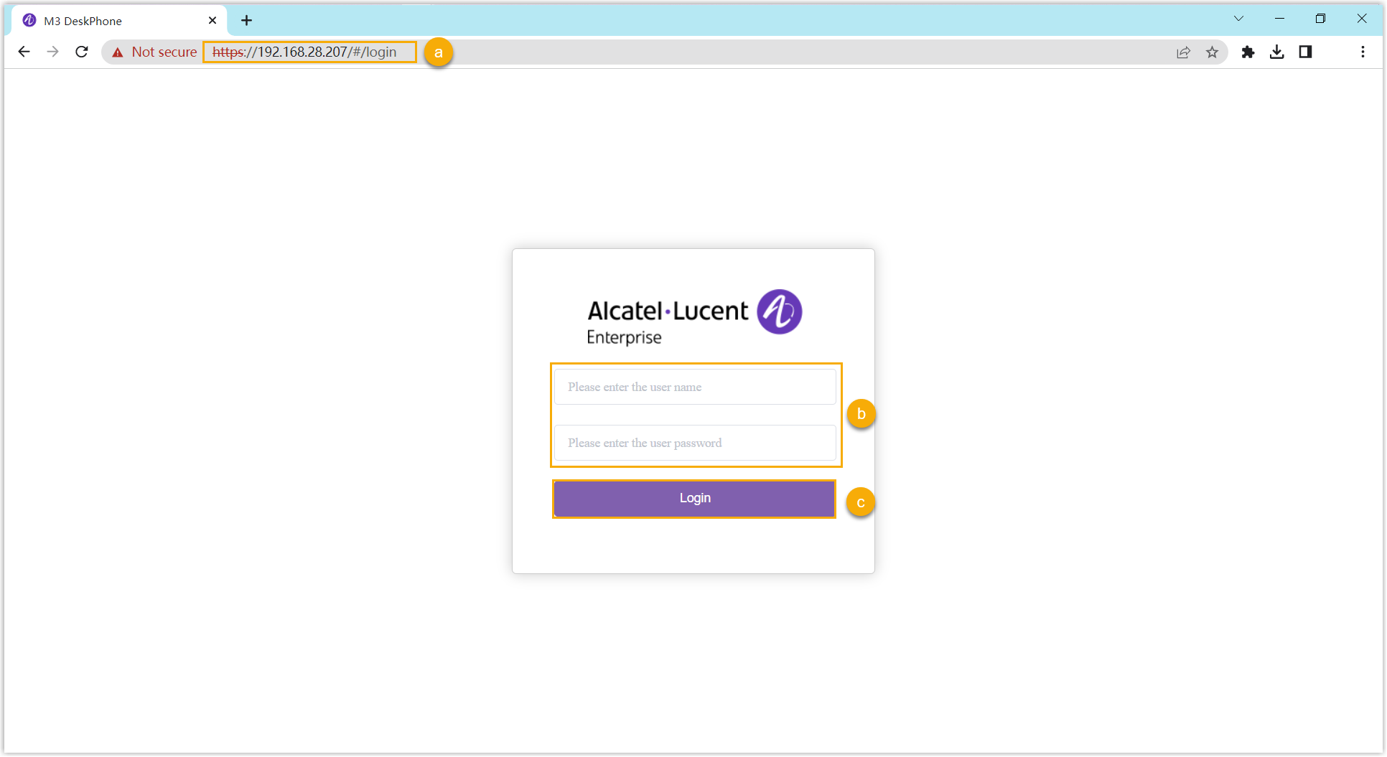Close the M3 DeskPhone tab
This screenshot has width=1387, height=757.
click(x=213, y=21)
